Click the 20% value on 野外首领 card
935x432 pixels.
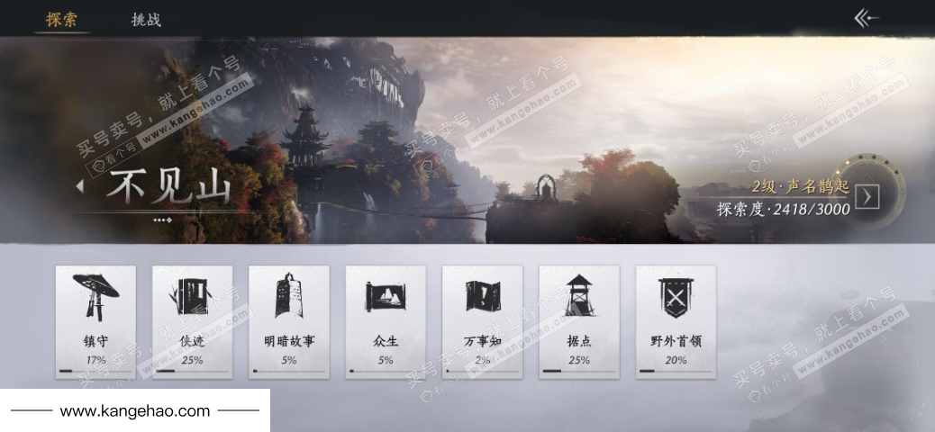pos(676,360)
